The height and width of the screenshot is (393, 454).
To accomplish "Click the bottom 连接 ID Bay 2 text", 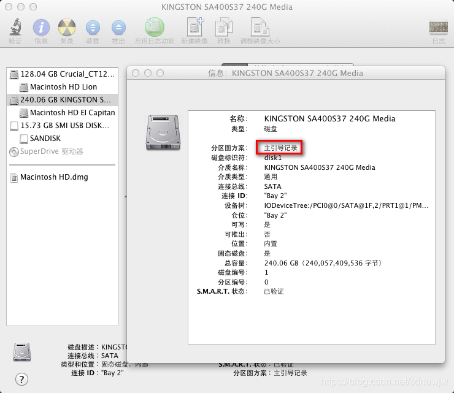I will pyautogui.click(x=98, y=373).
